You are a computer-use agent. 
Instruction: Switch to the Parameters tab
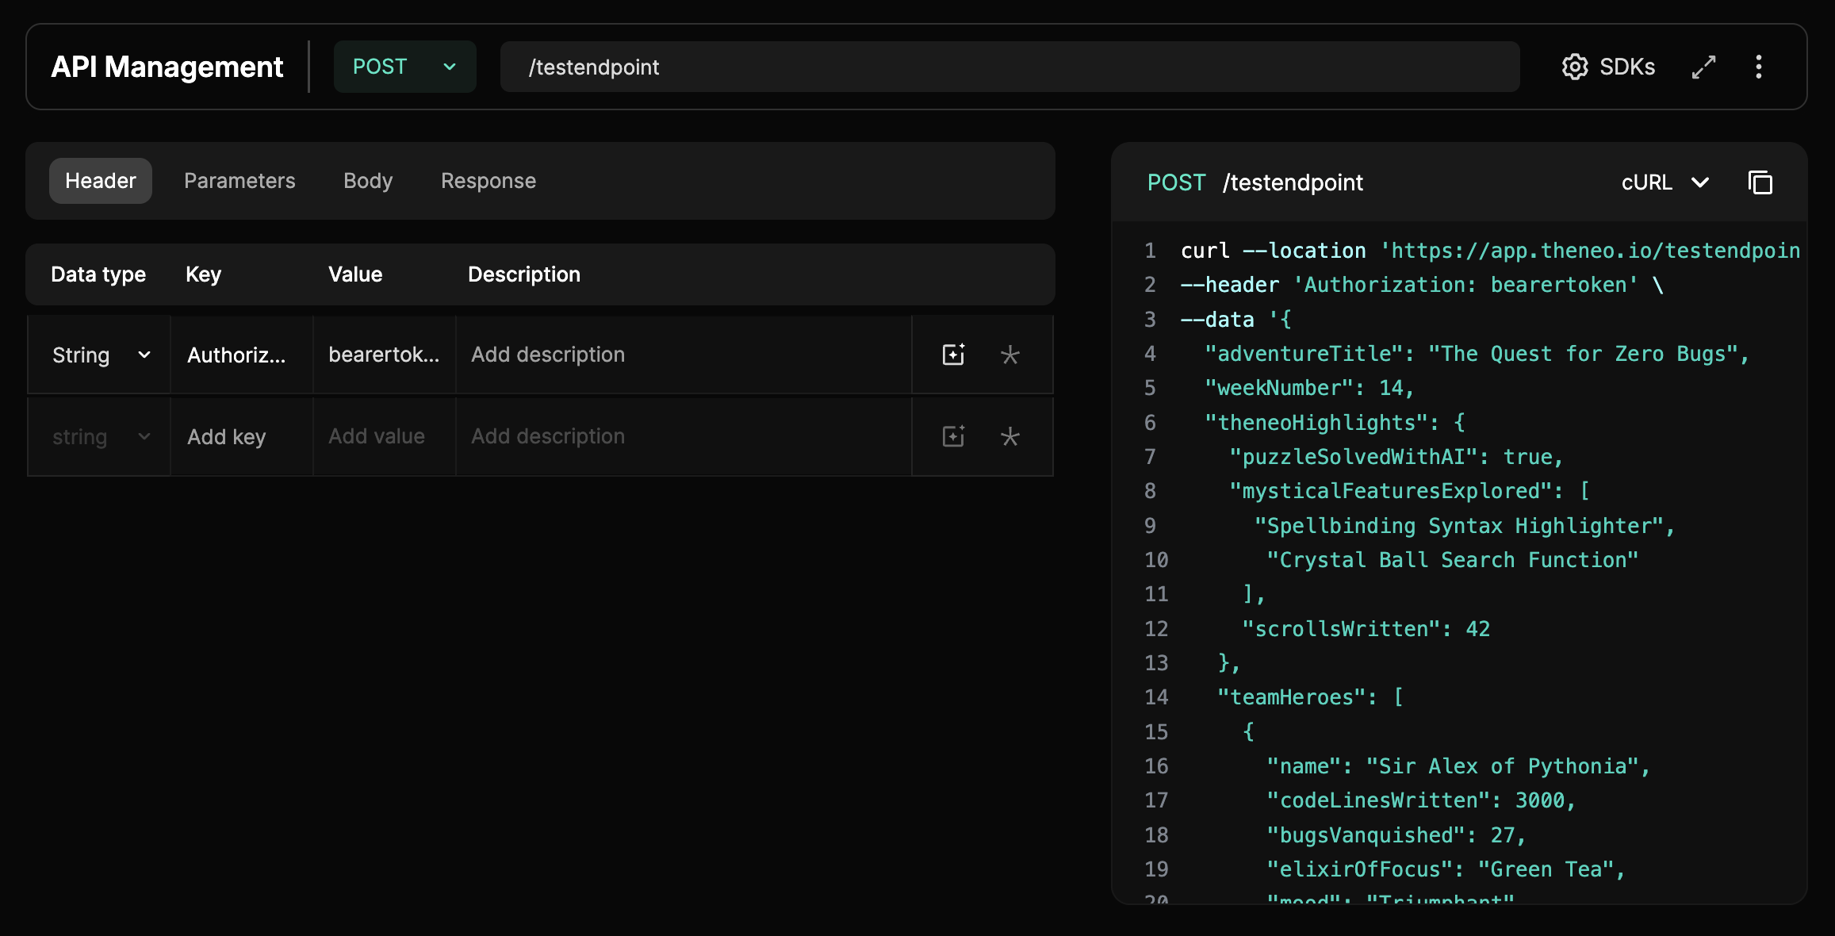(x=239, y=181)
